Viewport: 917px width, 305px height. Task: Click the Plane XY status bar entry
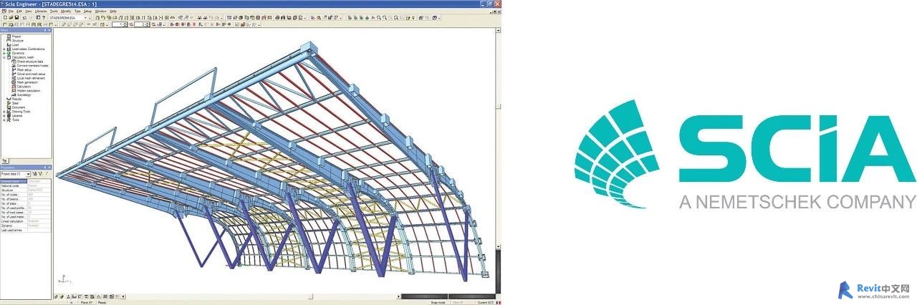coord(86,302)
